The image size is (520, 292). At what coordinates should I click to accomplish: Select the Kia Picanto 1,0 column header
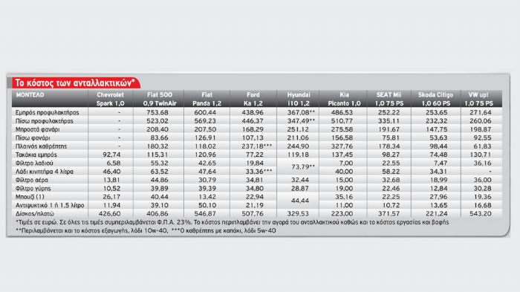344,99
